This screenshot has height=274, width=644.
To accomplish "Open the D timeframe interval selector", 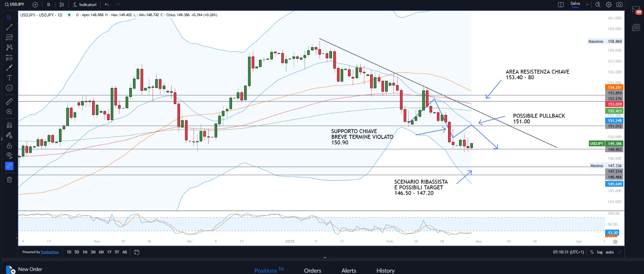I will click(x=49, y=5).
